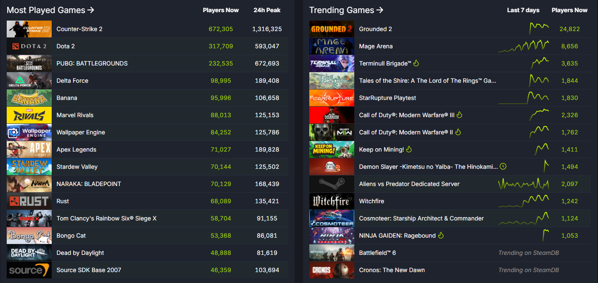Click Trending on SteamDB beside Battlefield 6
The height and width of the screenshot is (283, 598).
tap(529, 253)
